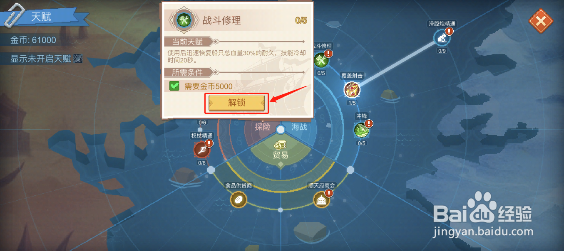Open the 贸易 talent sector
Viewport: 564px width, 251px height.
pos(281,155)
